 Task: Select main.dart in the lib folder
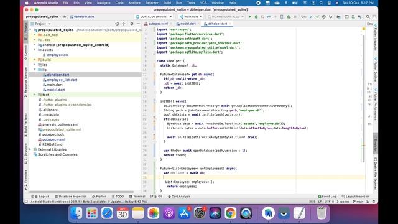click(52, 85)
